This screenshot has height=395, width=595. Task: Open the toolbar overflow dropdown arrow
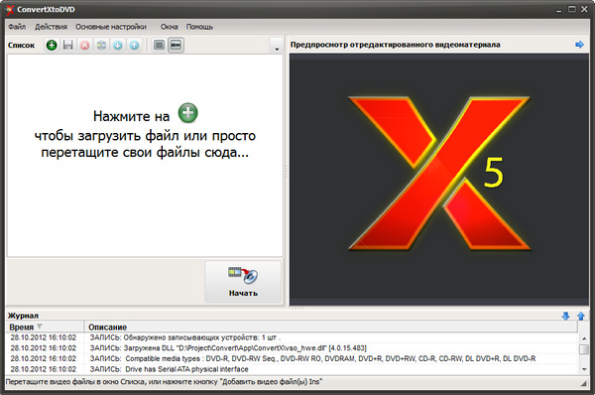(277, 46)
